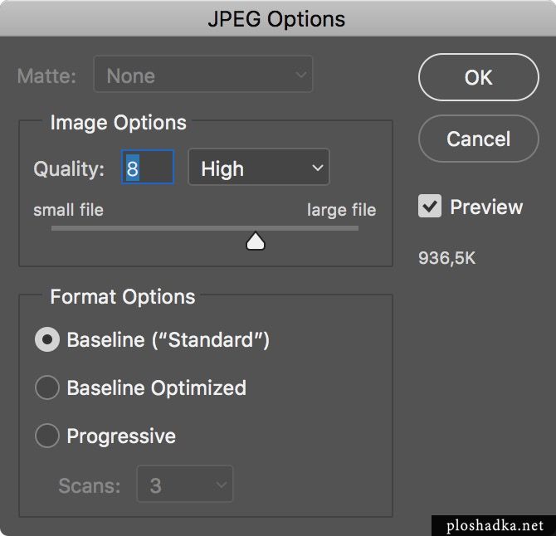Viewport: 556px width, 536px height.
Task: Open the High quality preset dropdown
Action: click(x=259, y=168)
